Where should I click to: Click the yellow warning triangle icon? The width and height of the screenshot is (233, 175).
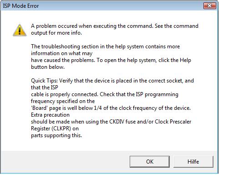click(x=20, y=30)
